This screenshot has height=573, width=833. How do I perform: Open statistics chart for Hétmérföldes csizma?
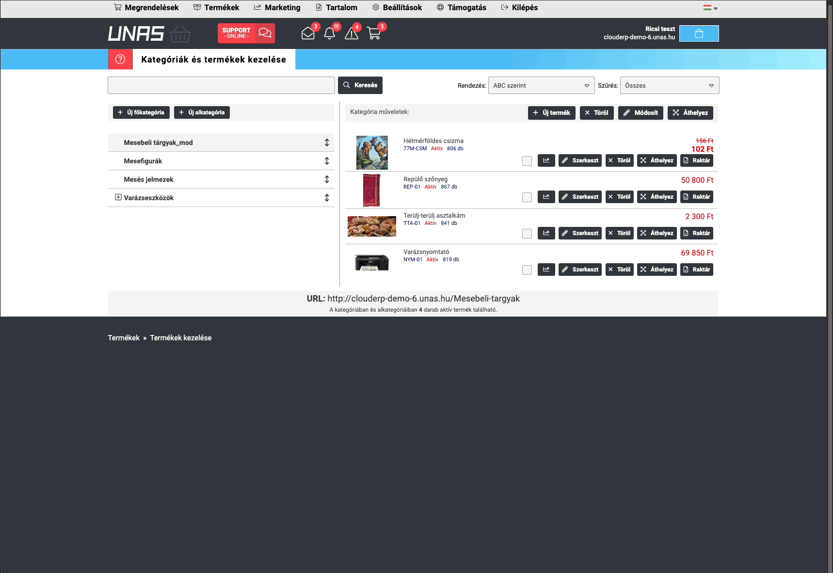pos(546,160)
